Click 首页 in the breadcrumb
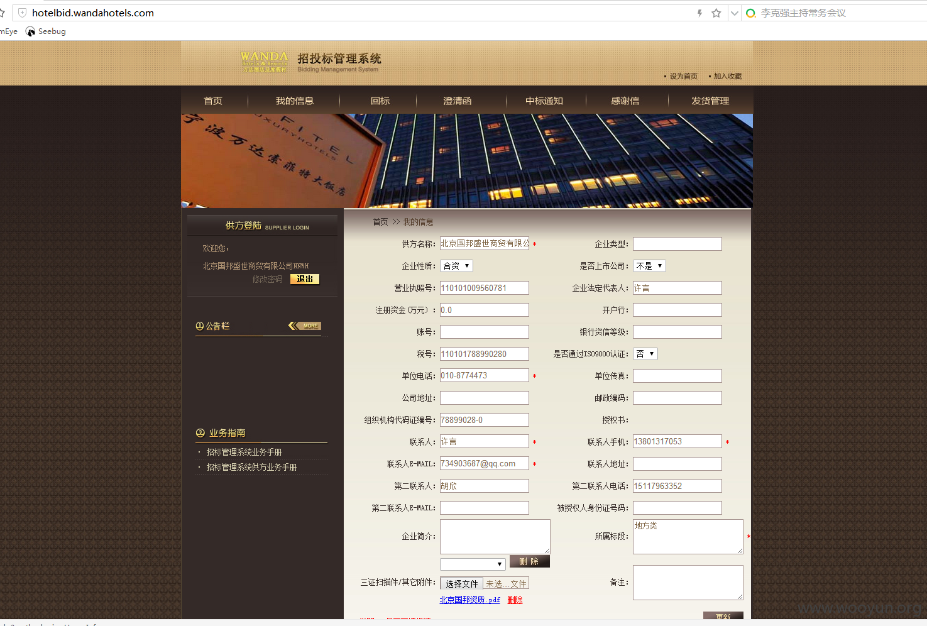Viewport: 927px width, 626px height. tap(380, 222)
